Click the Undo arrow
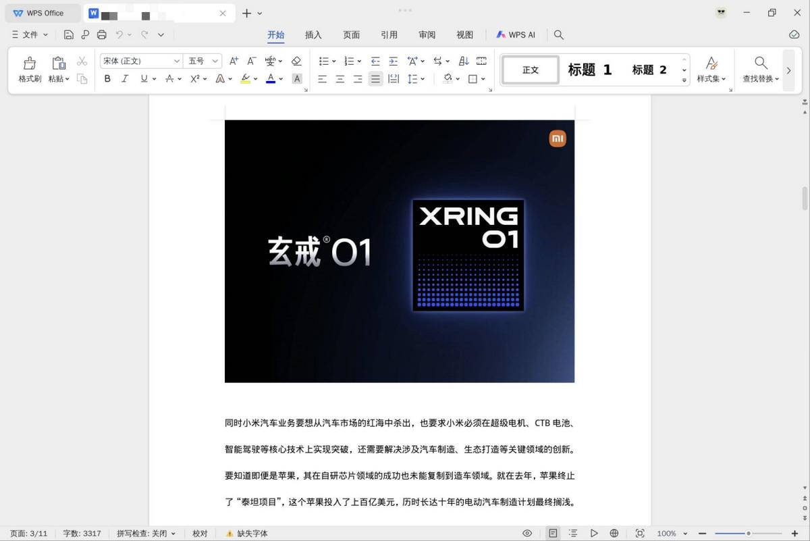The width and height of the screenshot is (810, 541). coord(119,34)
